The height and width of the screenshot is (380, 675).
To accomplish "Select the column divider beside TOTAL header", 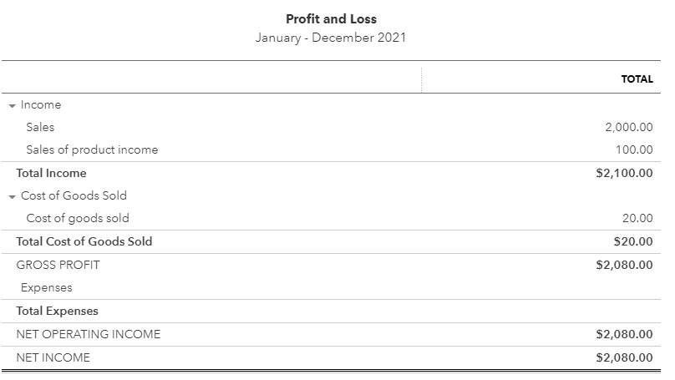I will (421, 80).
